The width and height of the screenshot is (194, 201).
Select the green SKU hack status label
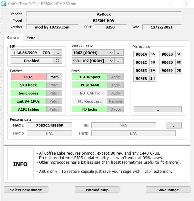pos(28,85)
